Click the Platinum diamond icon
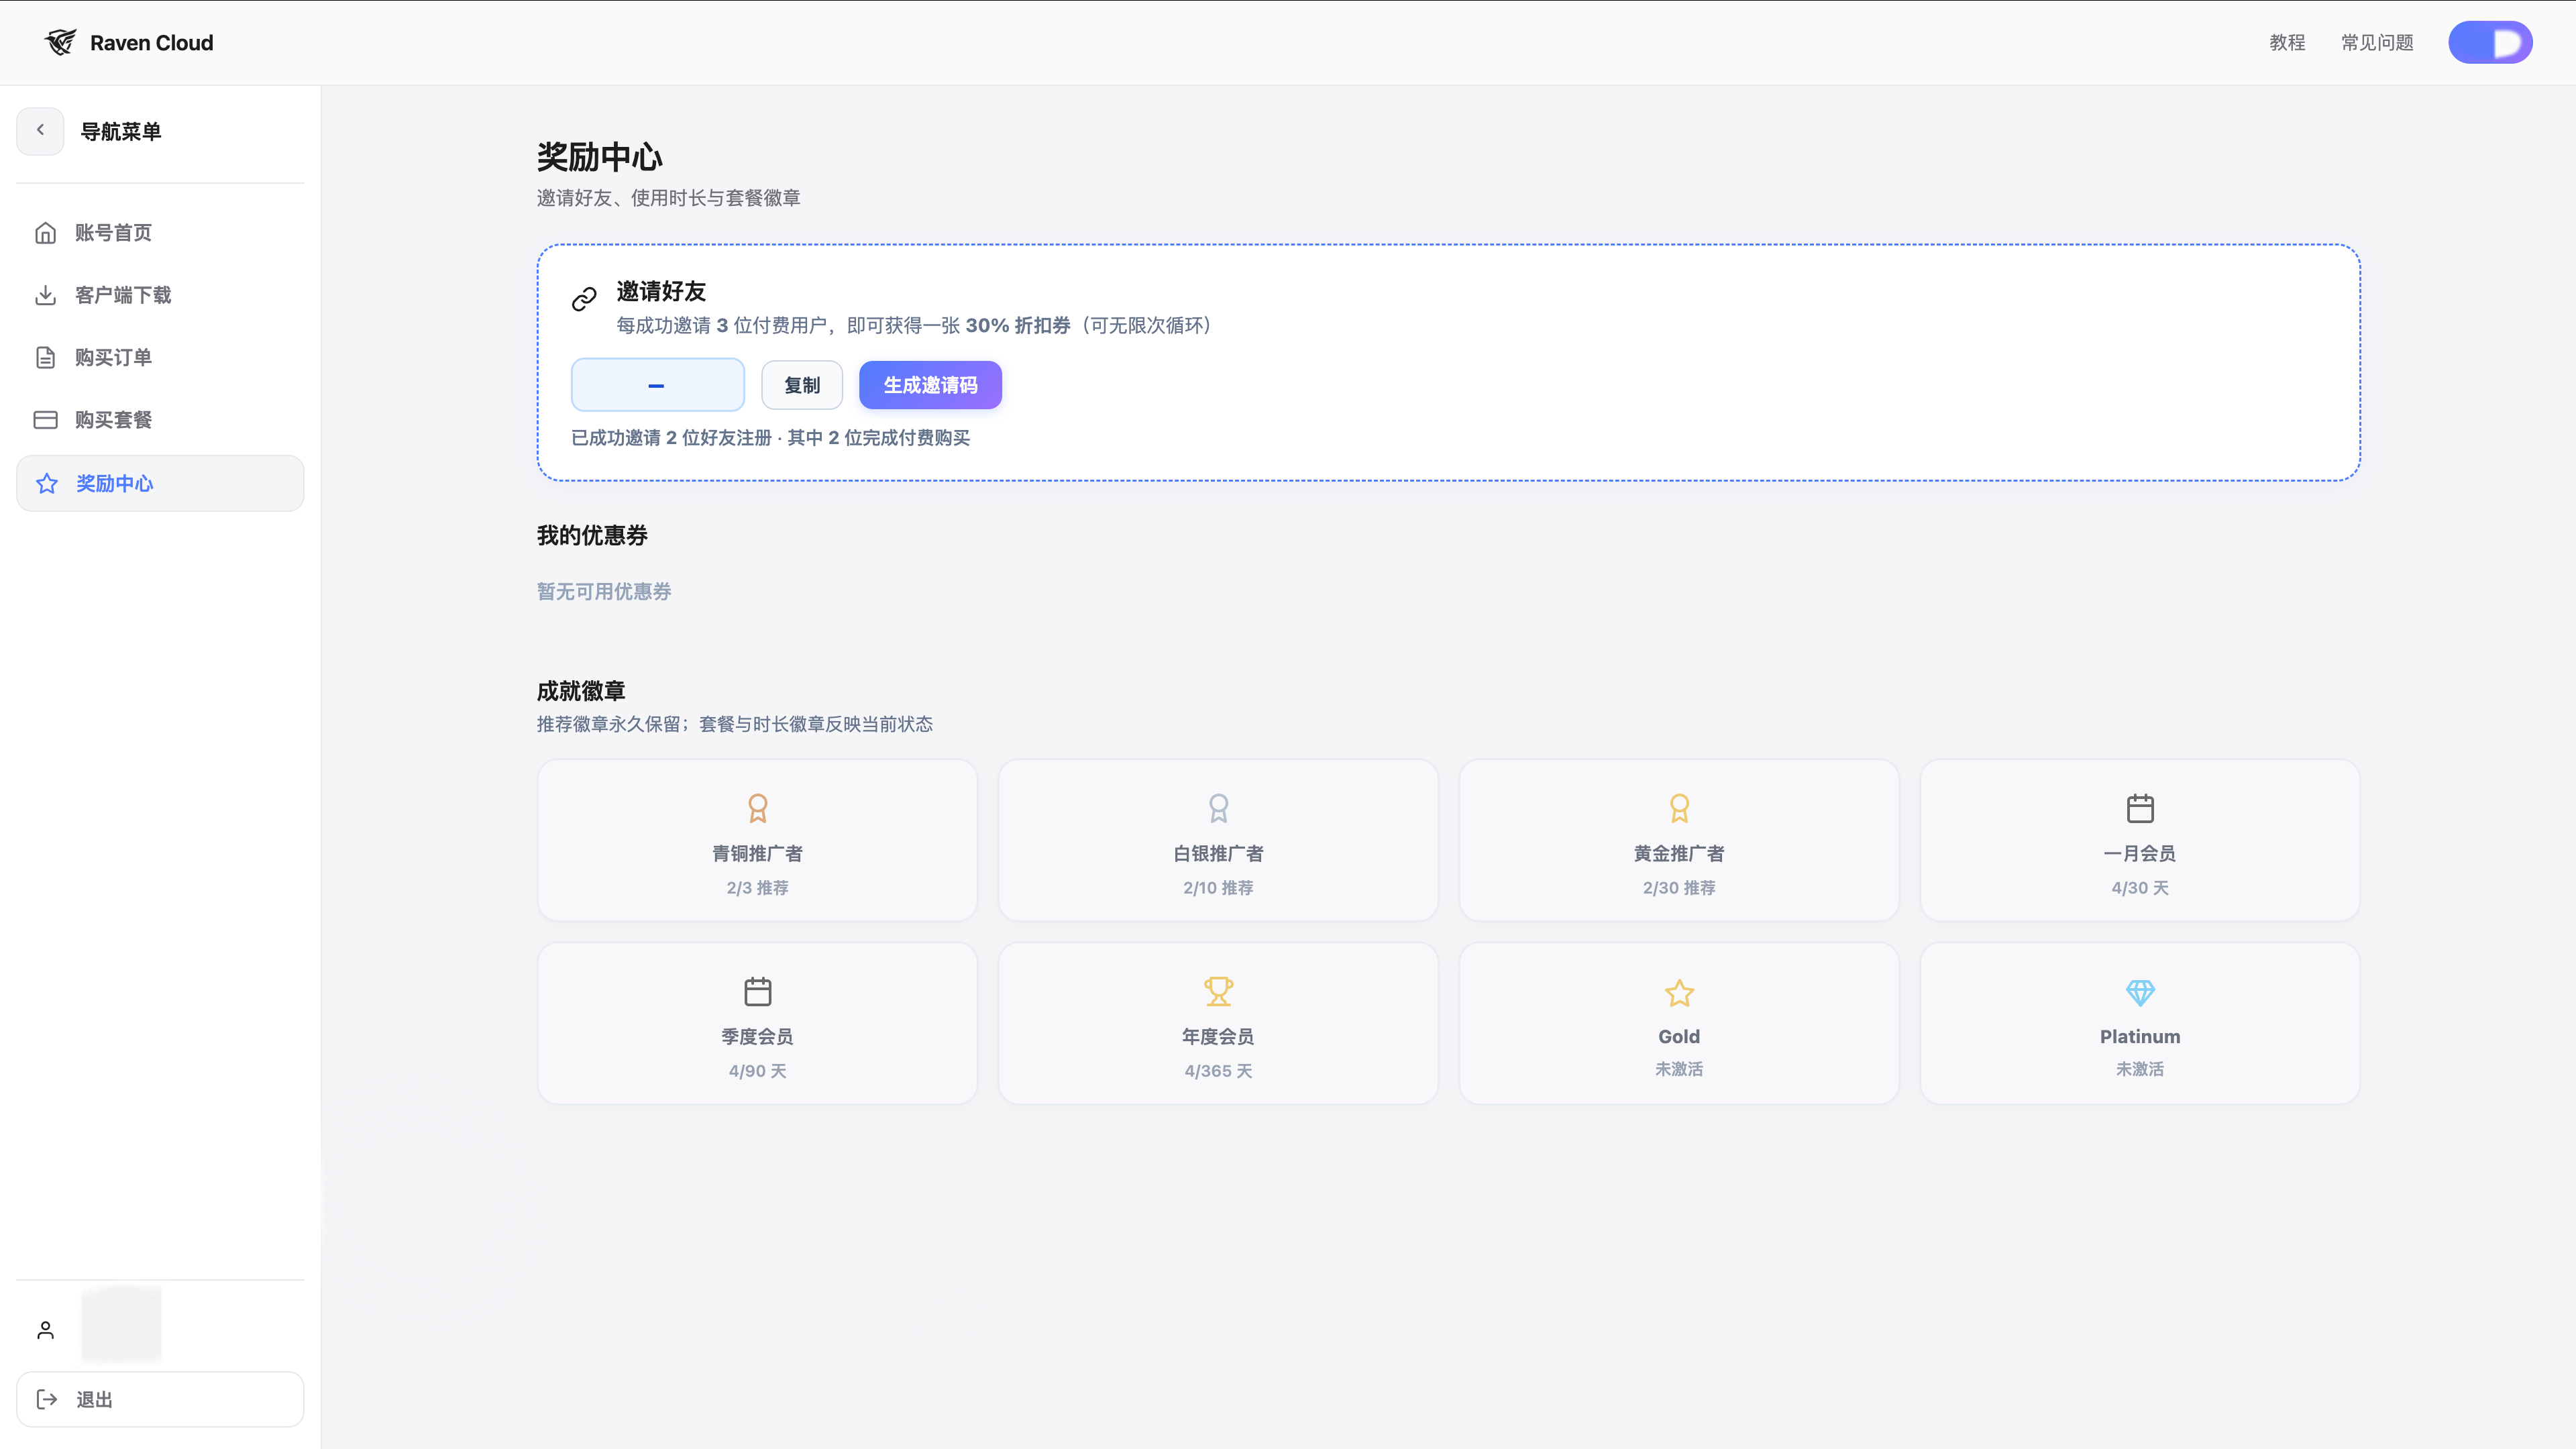Image resolution: width=2576 pixels, height=1449 pixels. tap(2140, 992)
